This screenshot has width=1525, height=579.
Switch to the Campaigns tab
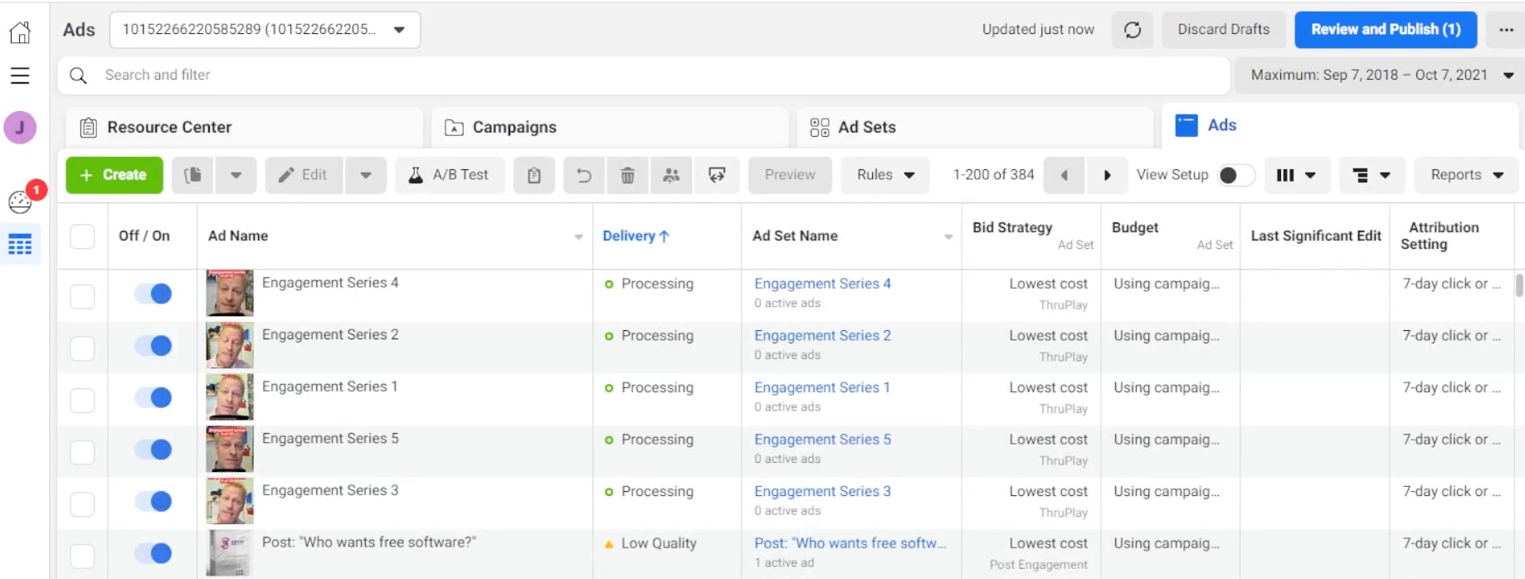pyautogui.click(x=610, y=128)
